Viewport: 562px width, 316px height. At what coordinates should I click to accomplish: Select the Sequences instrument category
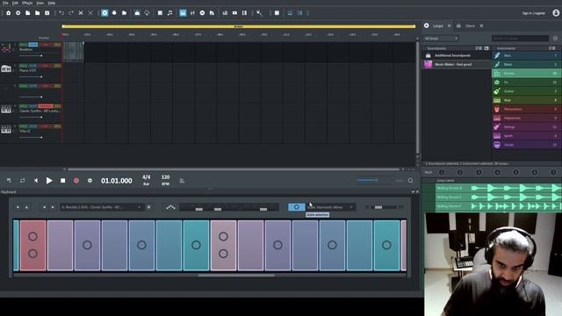pyautogui.click(x=527, y=118)
